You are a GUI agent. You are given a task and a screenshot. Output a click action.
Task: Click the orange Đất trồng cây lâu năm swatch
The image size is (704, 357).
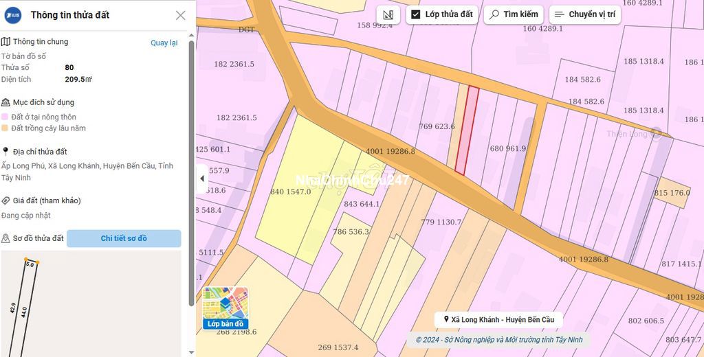tap(5, 128)
